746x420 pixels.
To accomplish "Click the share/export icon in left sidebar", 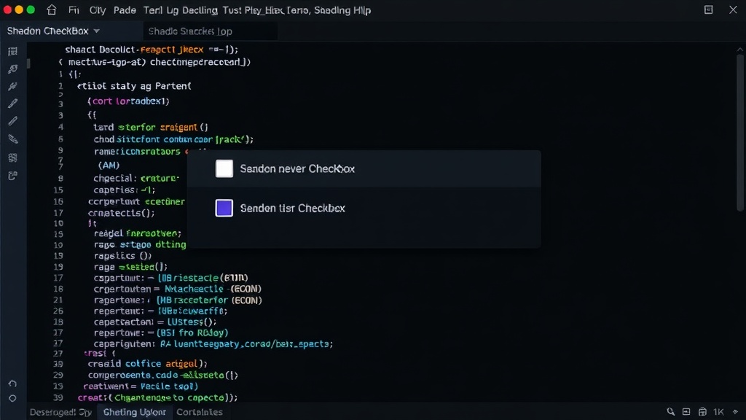I will point(13,176).
